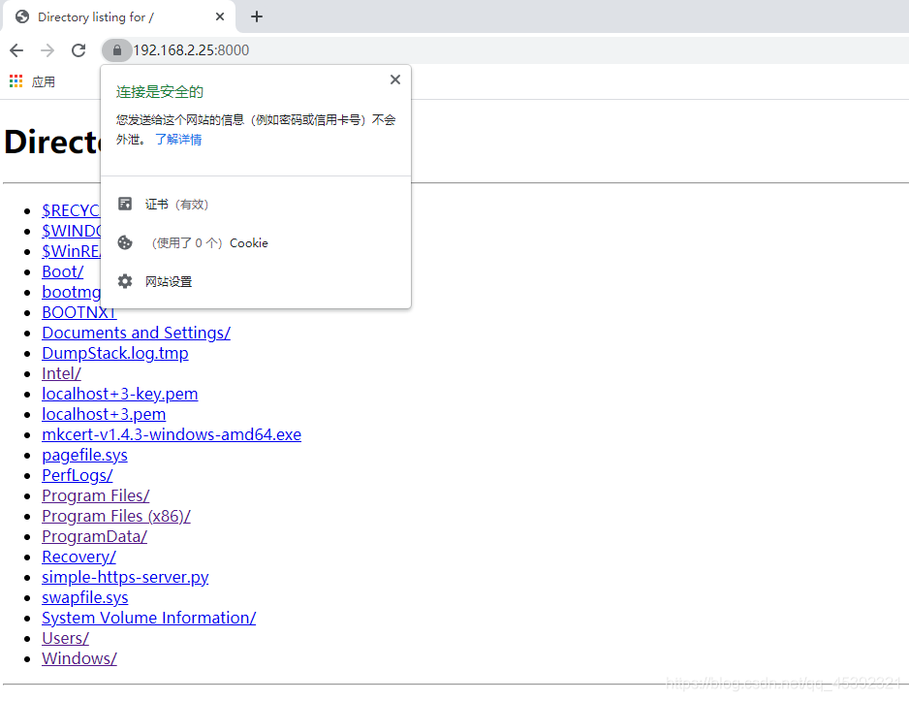909x701 pixels.
Task: Click the back navigation arrow
Action: click(x=16, y=49)
